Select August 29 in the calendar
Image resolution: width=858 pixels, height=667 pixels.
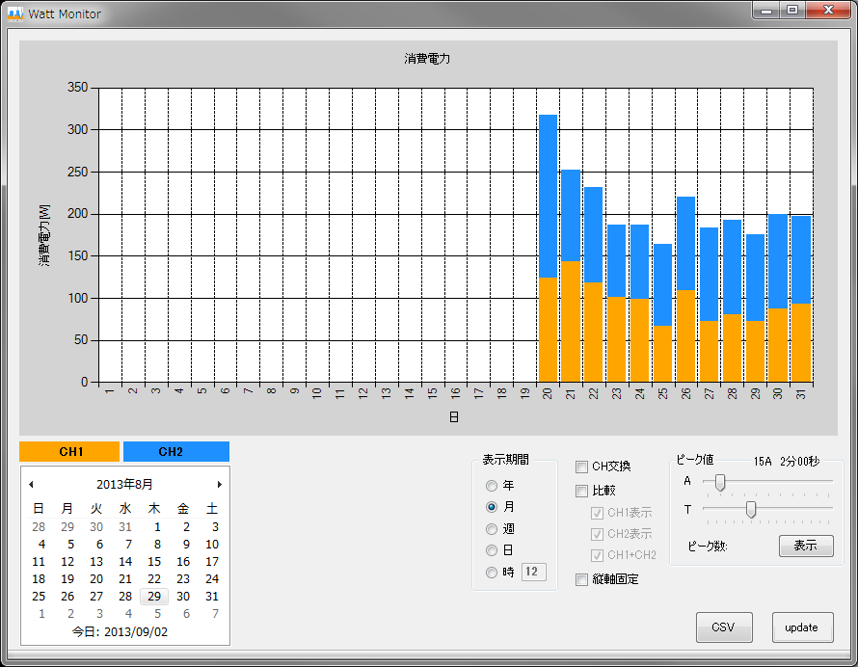pos(154,597)
